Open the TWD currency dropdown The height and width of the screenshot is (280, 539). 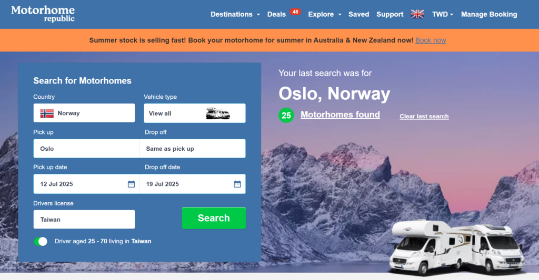[442, 14]
